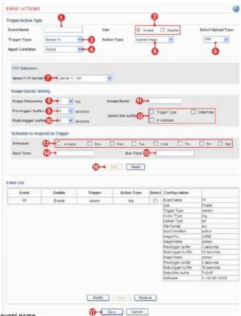Viewport: 241px width, 316px height.
Task: Open the Input Condition dropdown
Action: point(63,49)
